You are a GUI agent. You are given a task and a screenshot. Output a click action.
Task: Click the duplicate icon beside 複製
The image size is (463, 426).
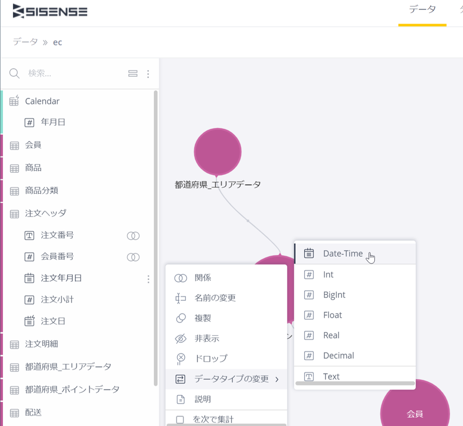coord(181,318)
